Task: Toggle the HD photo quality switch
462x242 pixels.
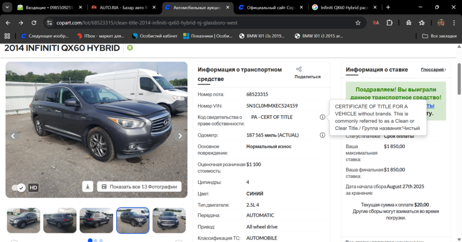Action: (18, 188)
